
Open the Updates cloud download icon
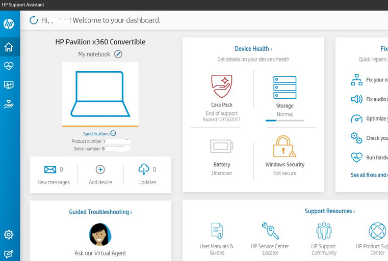pos(144,169)
